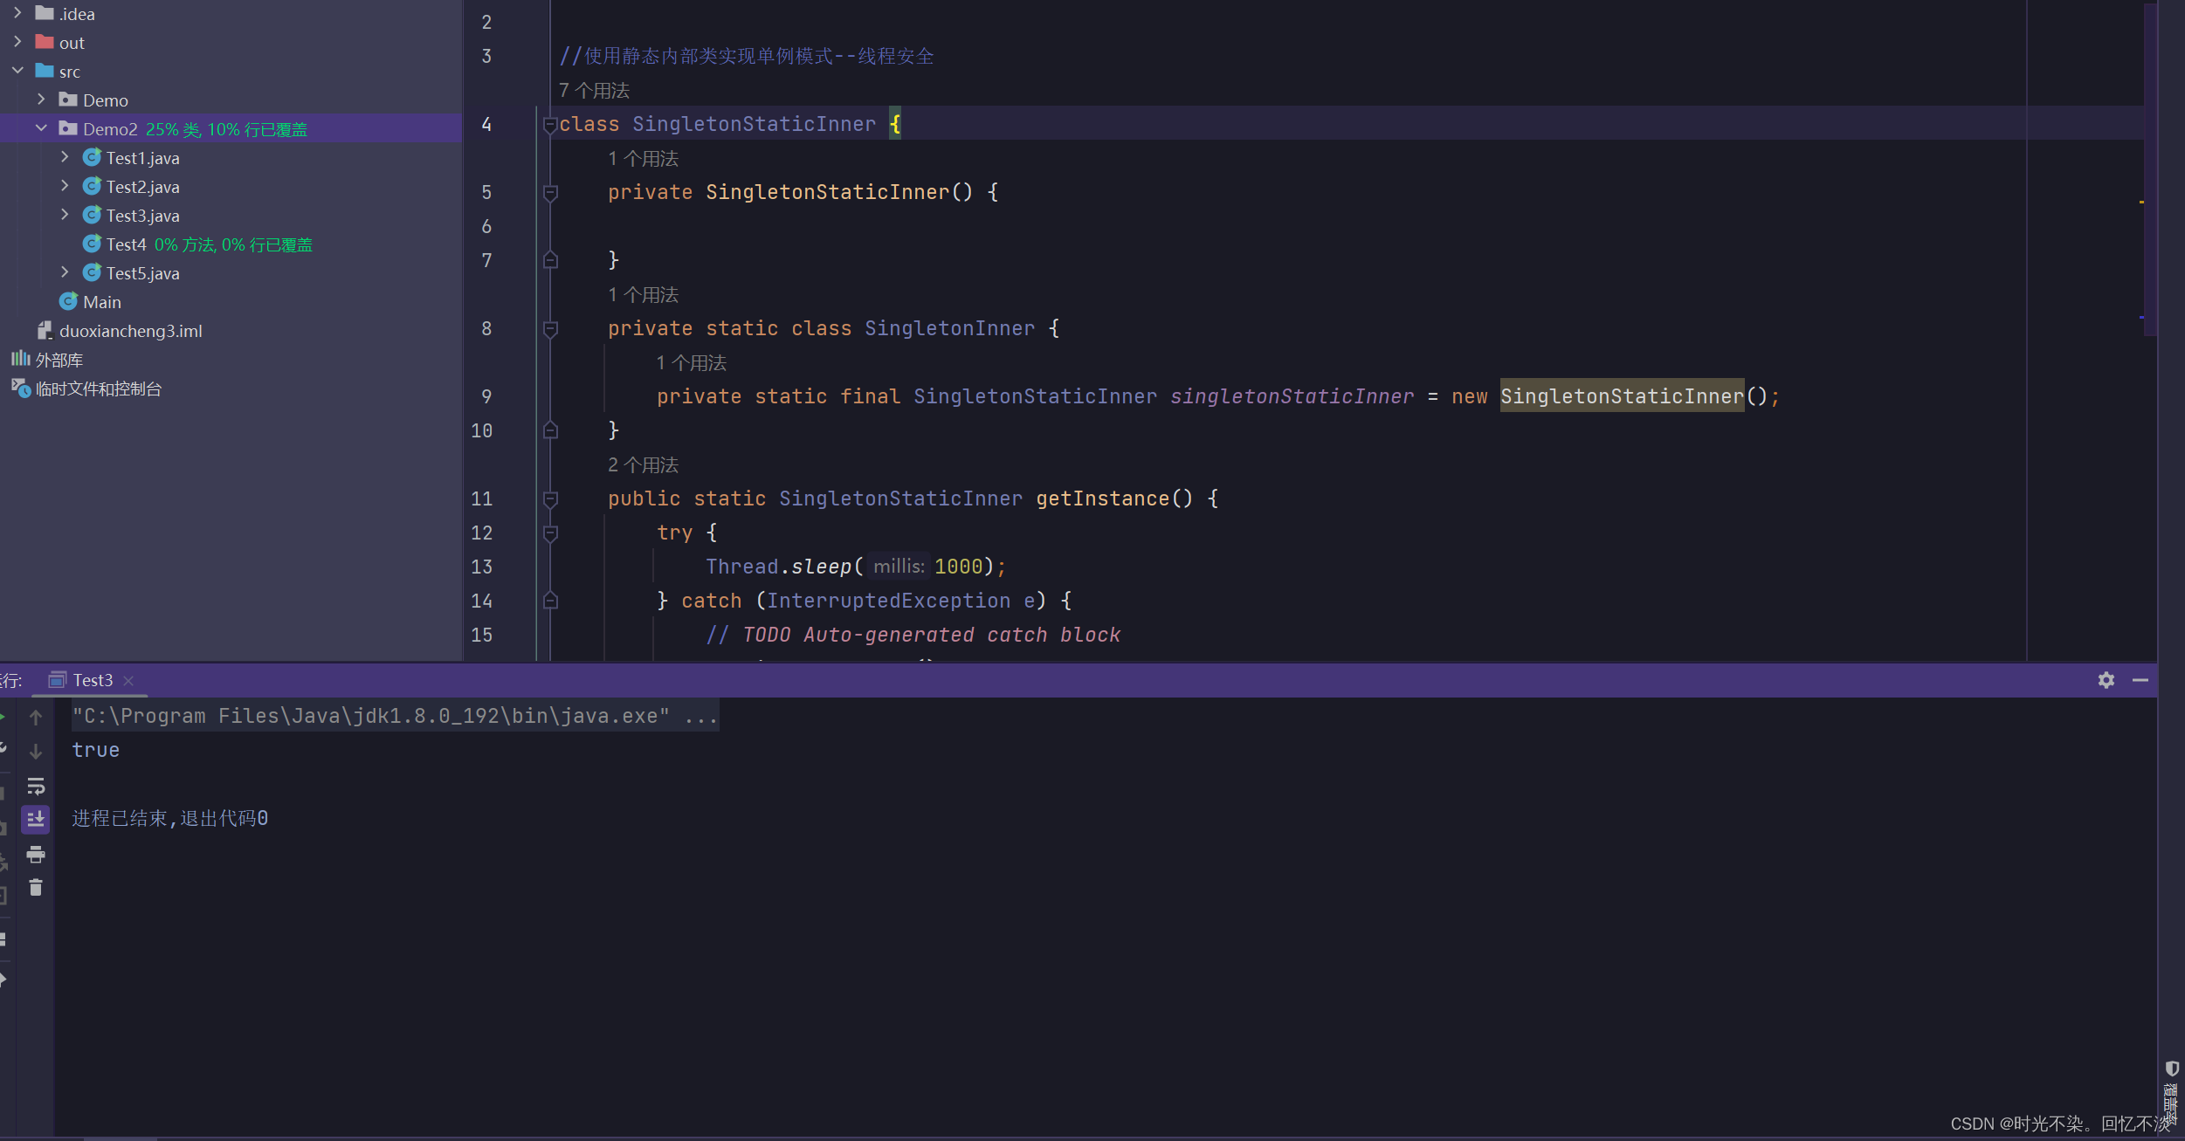Toggle scroll to end in console

pos(36,819)
